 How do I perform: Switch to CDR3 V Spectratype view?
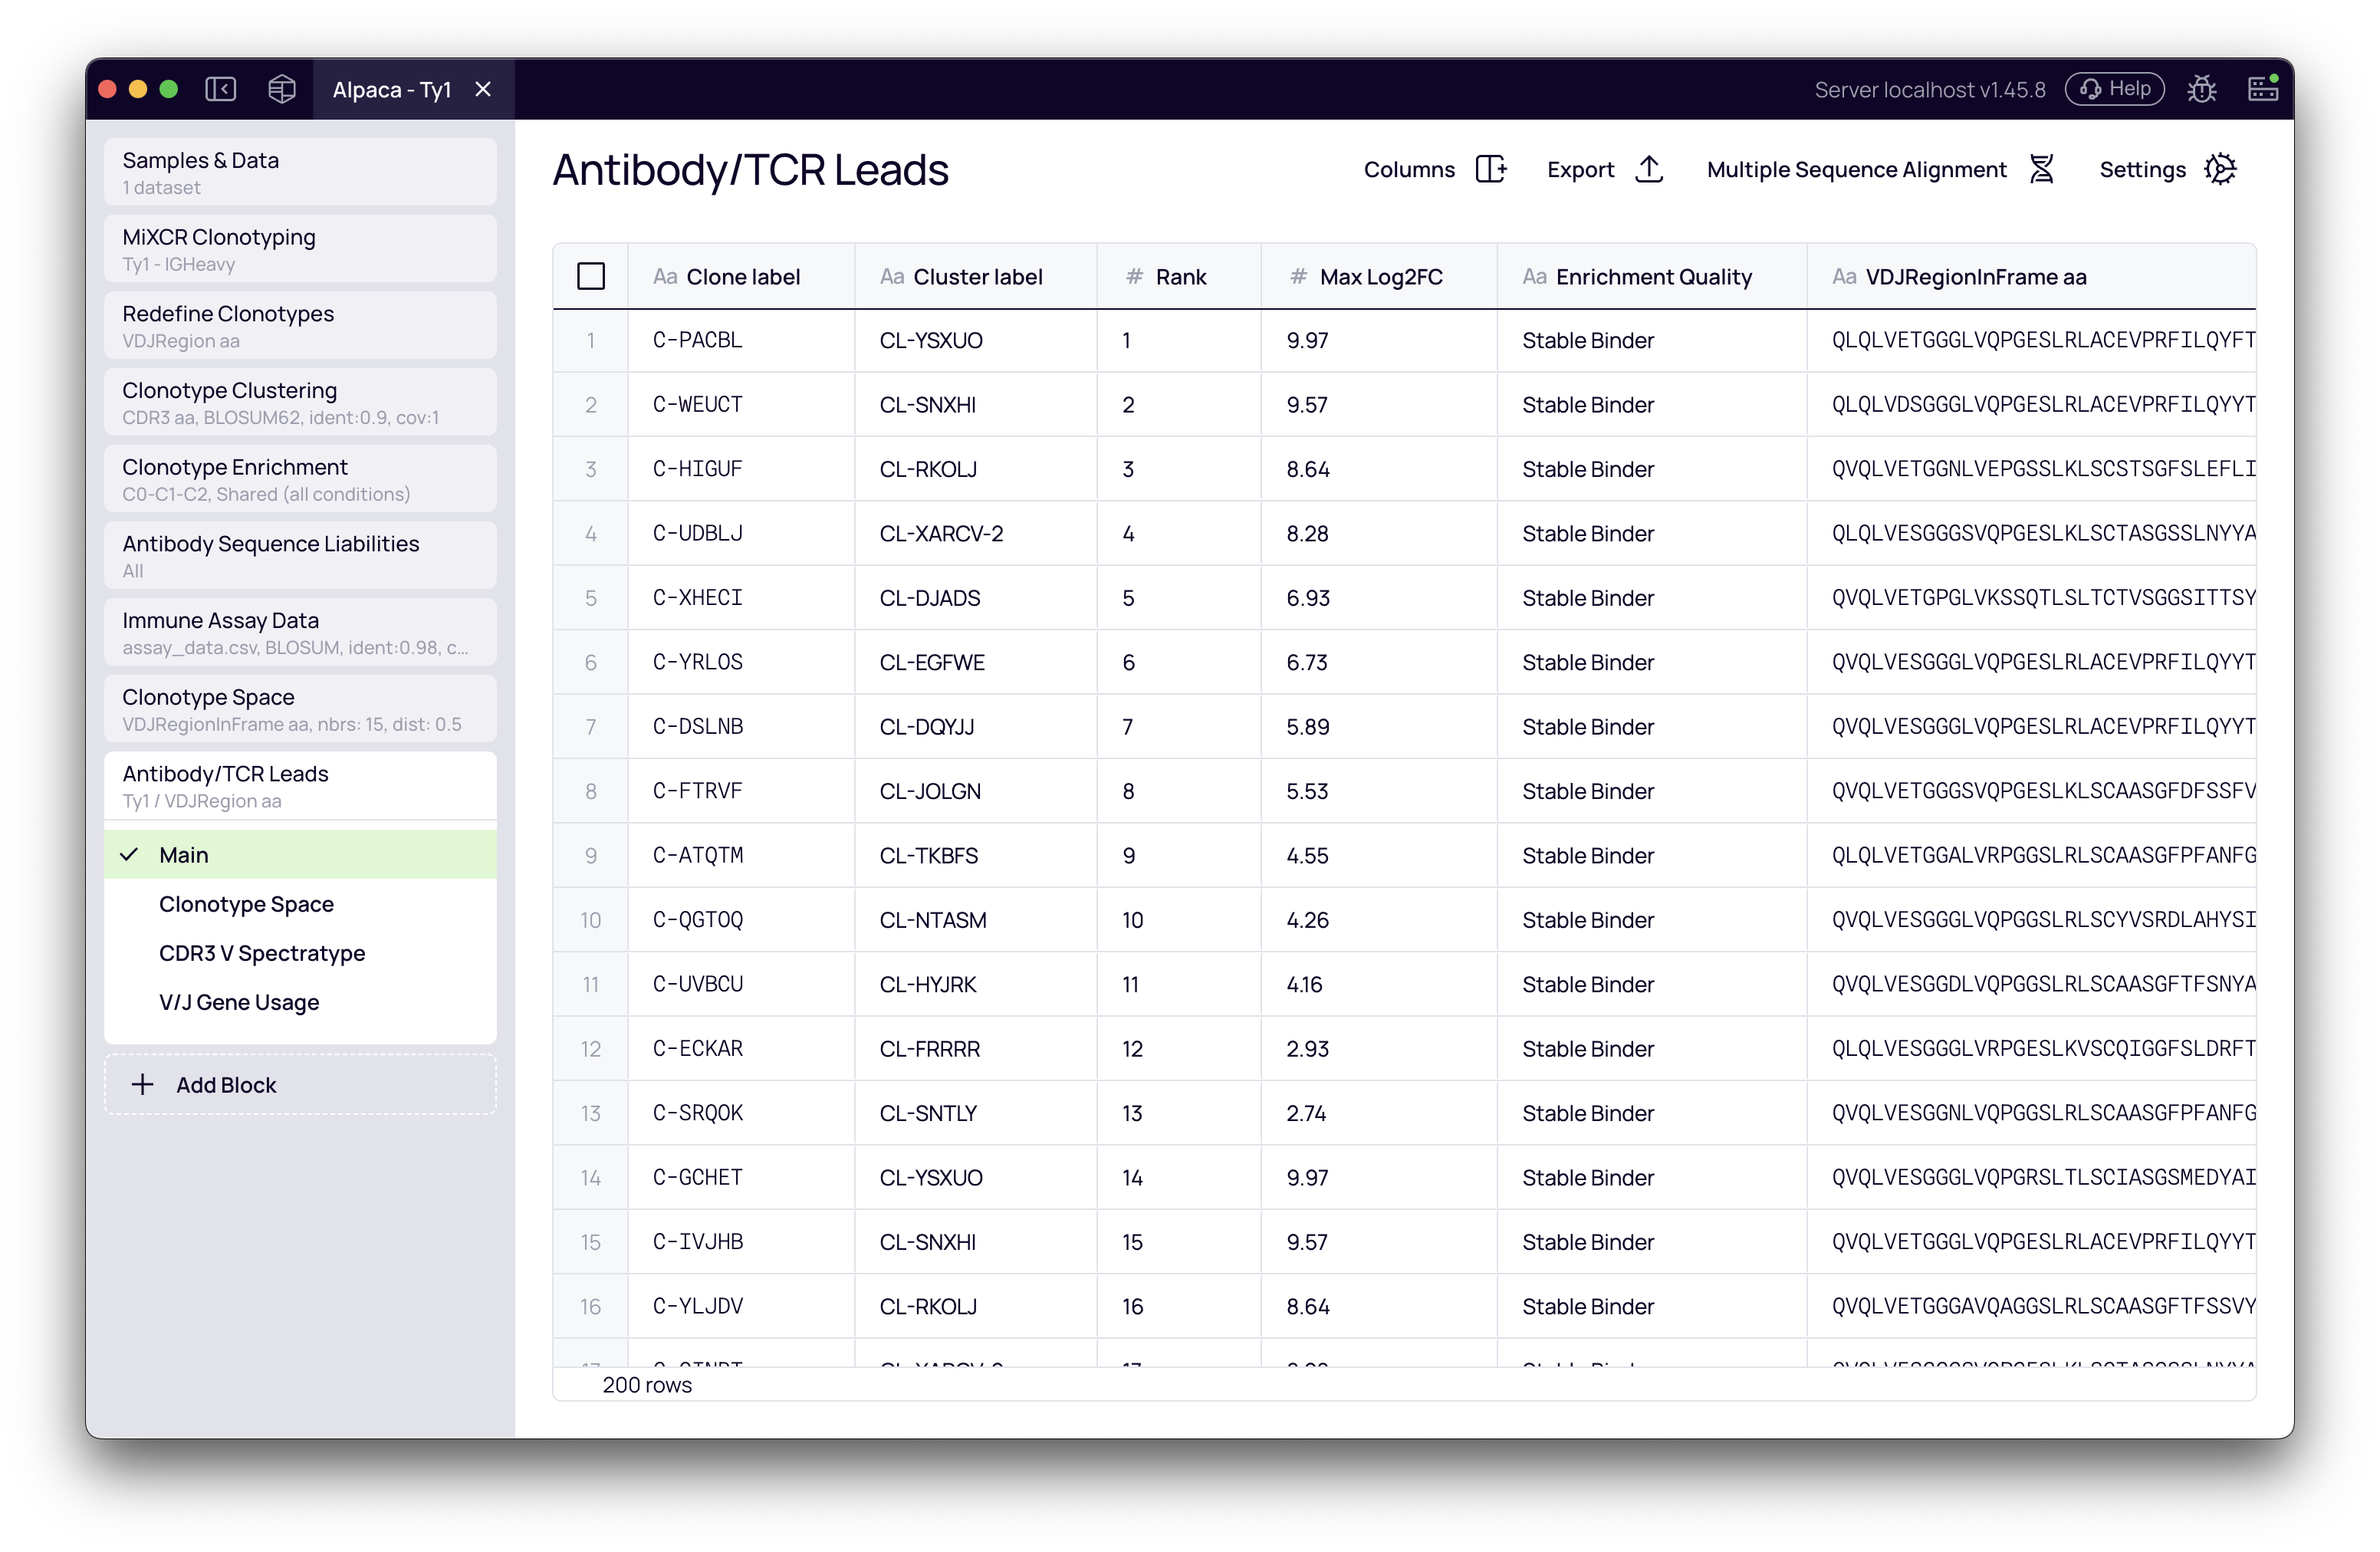click(x=262, y=953)
